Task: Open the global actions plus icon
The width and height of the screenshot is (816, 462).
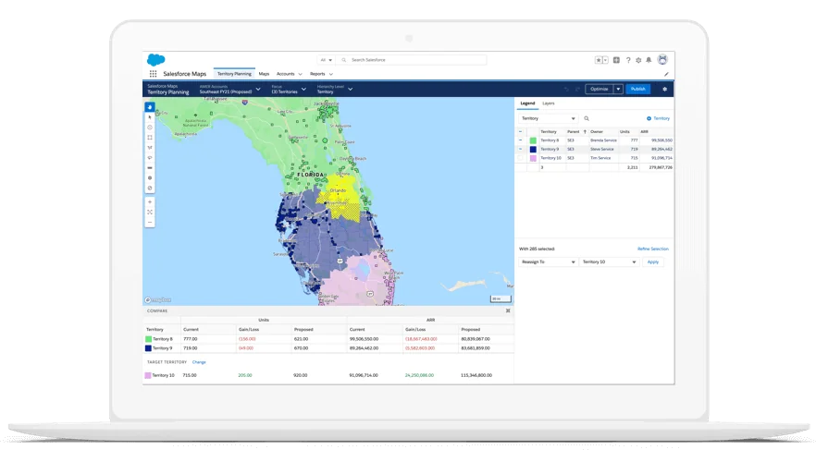Action: (x=616, y=60)
